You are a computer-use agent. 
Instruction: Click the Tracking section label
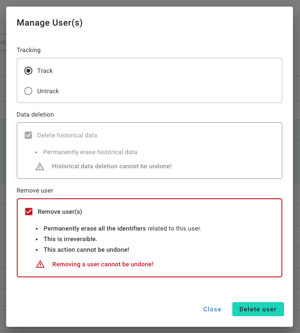click(x=28, y=50)
